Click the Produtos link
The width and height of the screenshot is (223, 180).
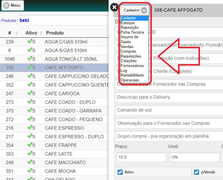click(x=9, y=20)
